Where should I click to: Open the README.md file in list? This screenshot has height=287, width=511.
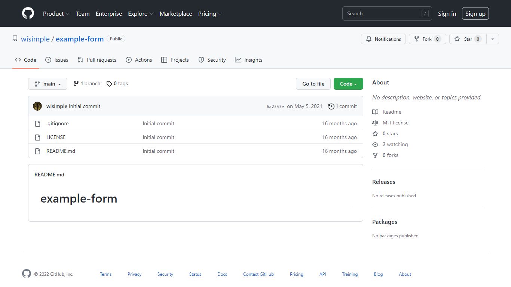[61, 151]
